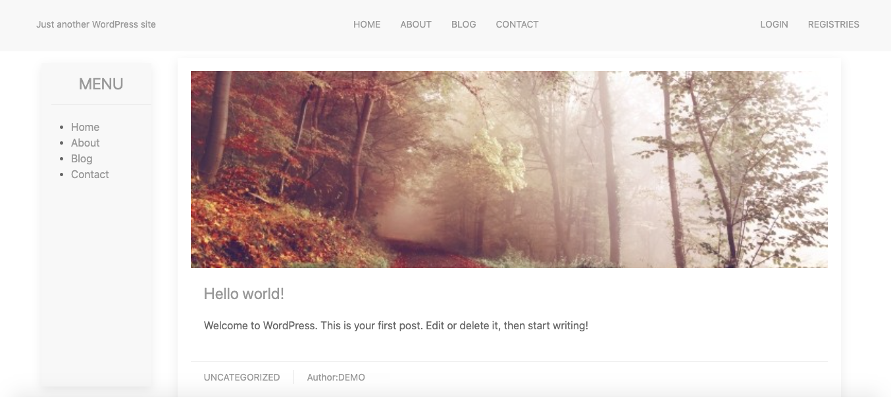Select BLOG in the header menu
The width and height of the screenshot is (891, 397).
pos(463,24)
